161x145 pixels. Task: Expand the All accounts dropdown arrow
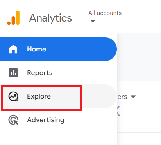tap(93, 21)
